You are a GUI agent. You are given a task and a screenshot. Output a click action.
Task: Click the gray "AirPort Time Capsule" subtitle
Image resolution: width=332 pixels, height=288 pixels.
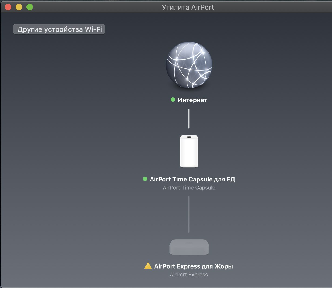[x=189, y=188]
